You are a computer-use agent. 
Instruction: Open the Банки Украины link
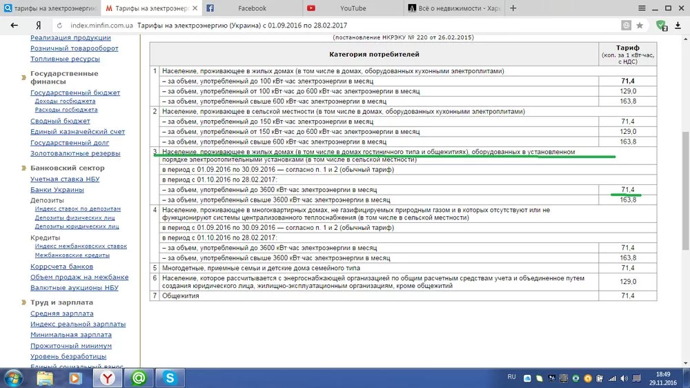57,190
